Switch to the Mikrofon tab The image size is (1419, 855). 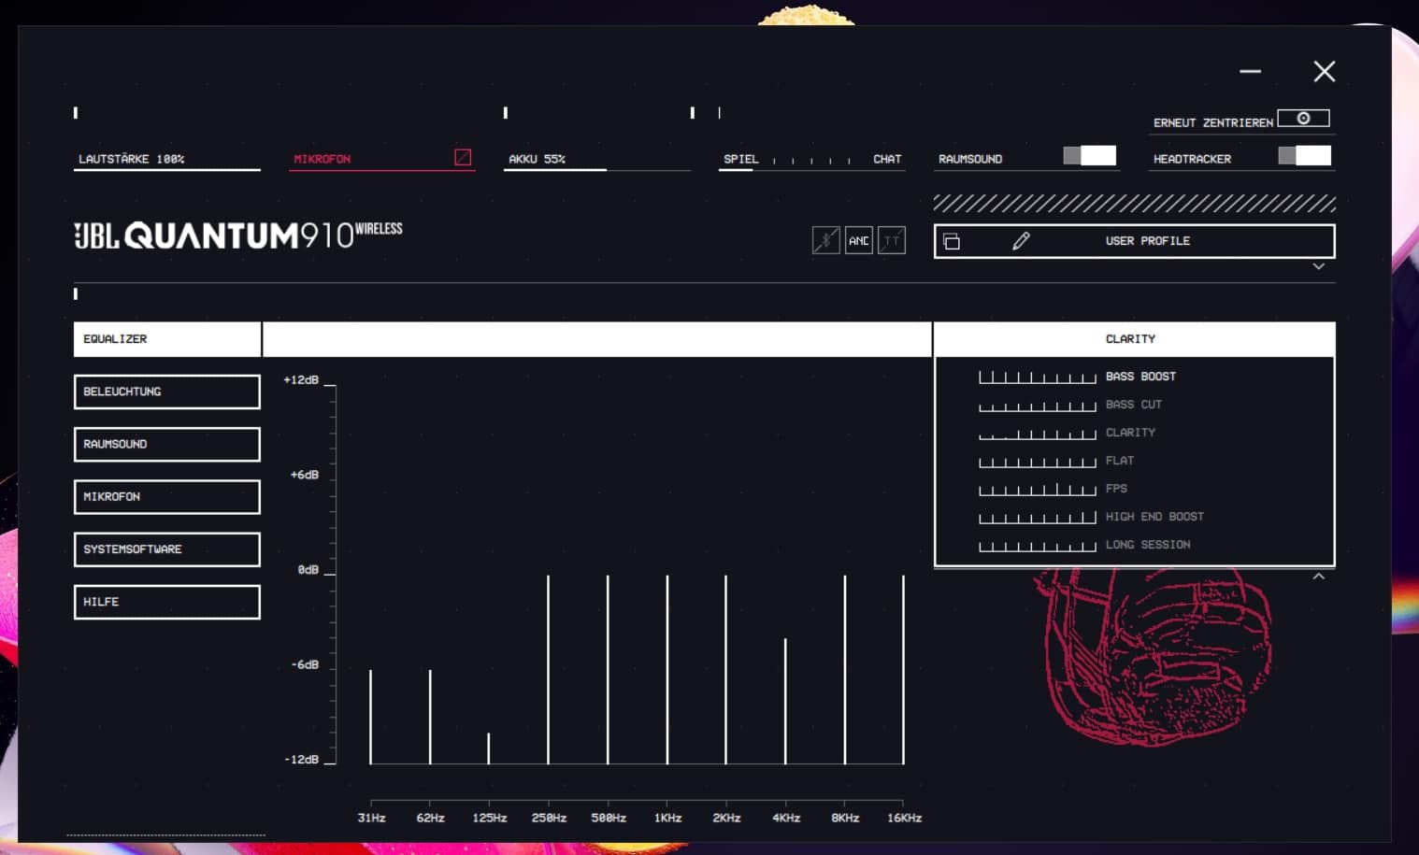[x=166, y=497]
